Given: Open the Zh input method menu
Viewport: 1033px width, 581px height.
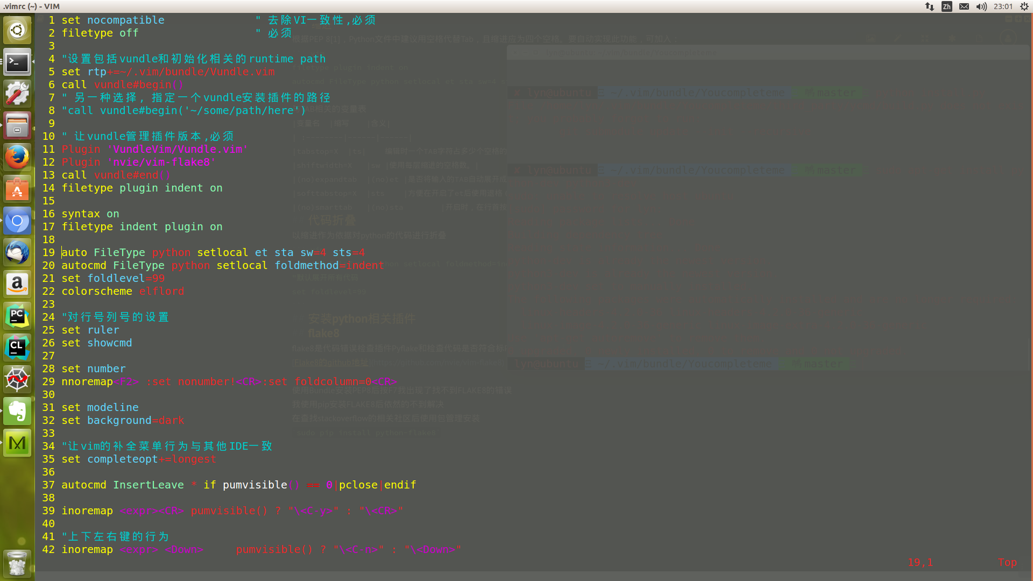Looking at the screenshot, I should click(947, 6).
